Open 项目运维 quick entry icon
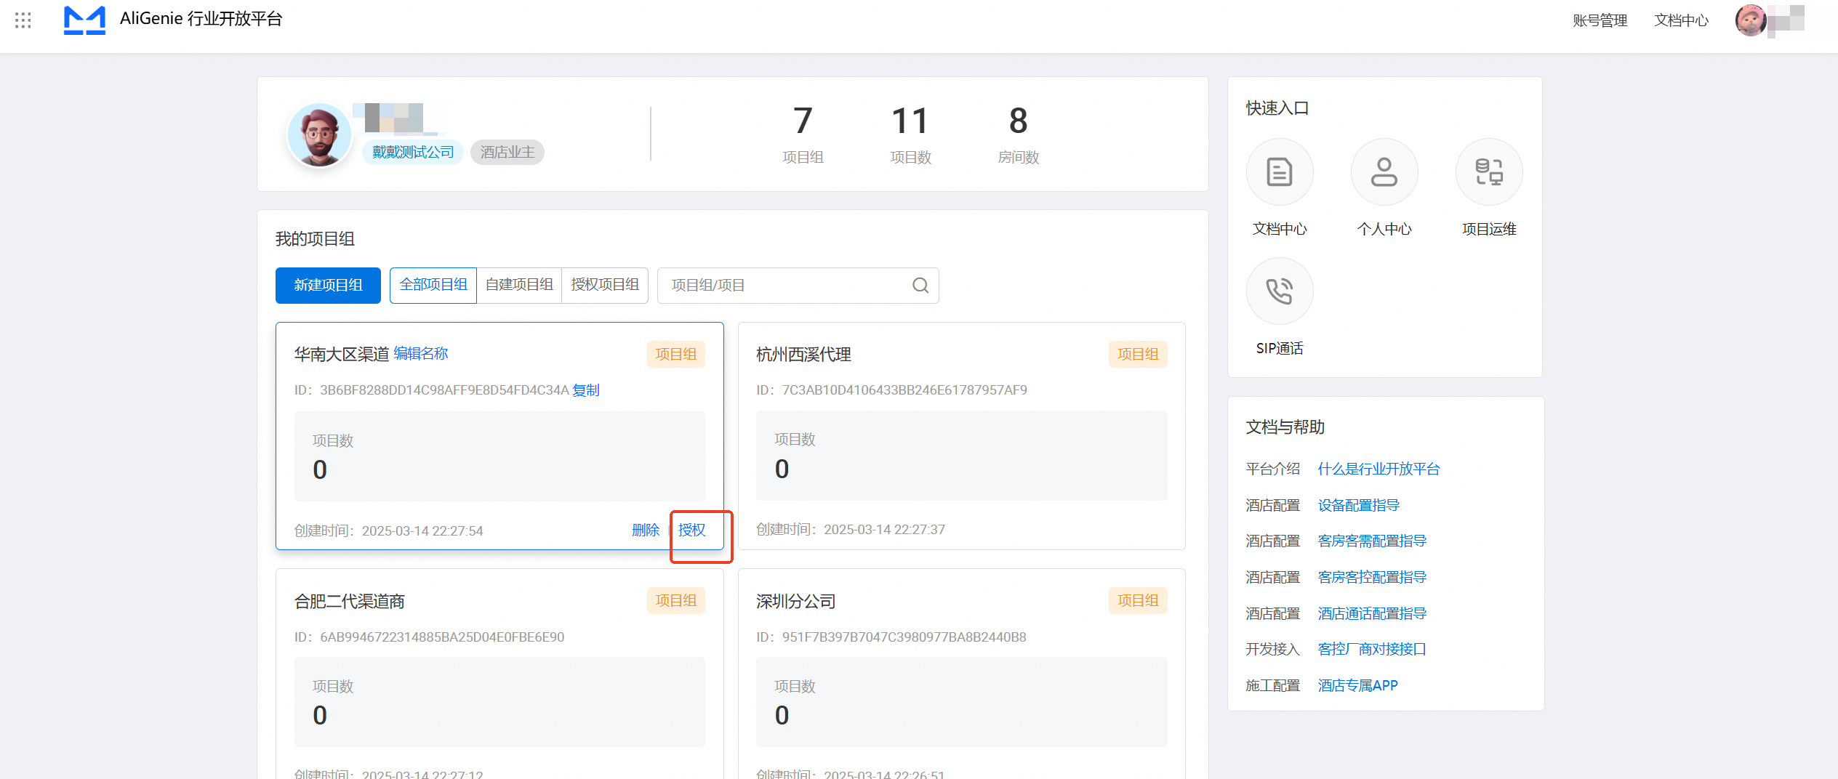 tap(1489, 172)
